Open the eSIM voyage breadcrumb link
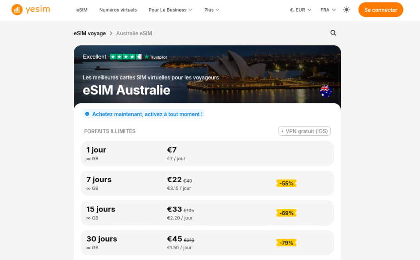Viewport: 420px width, 260px height. point(90,33)
